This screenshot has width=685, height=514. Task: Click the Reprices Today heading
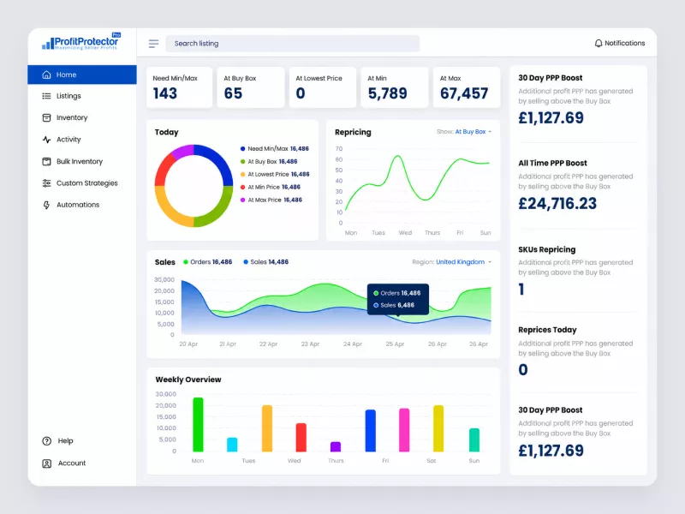point(547,330)
